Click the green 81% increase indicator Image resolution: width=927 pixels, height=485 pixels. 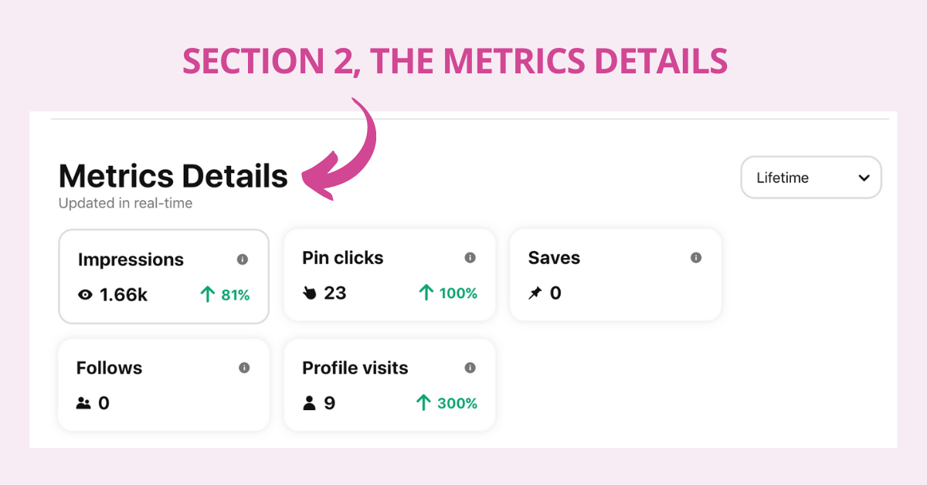pos(225,294)
